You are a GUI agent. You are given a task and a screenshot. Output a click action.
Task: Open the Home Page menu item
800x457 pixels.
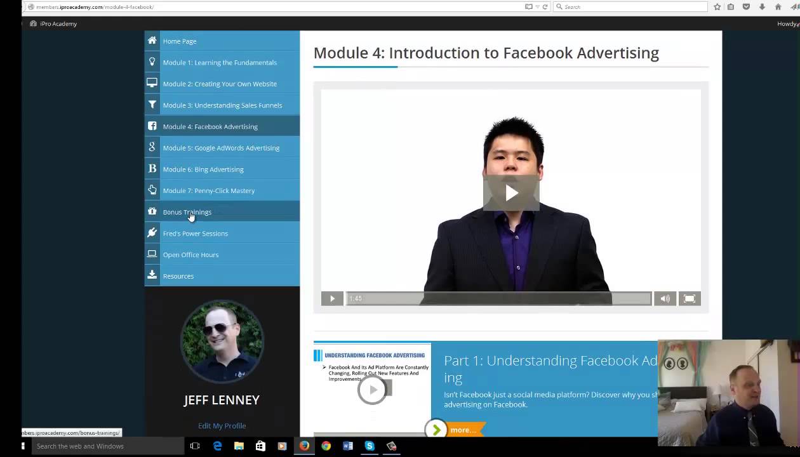222,41
